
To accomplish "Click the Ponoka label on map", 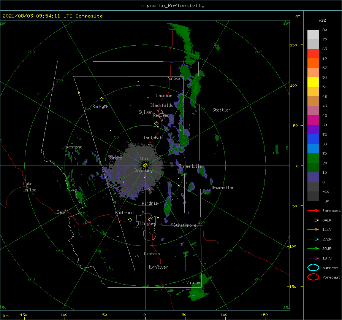I will [173, 78].
